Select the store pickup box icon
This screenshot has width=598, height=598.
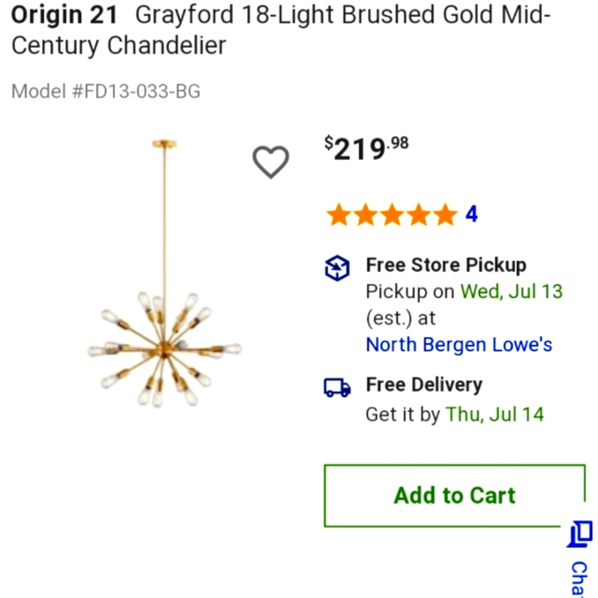[337, 269]
